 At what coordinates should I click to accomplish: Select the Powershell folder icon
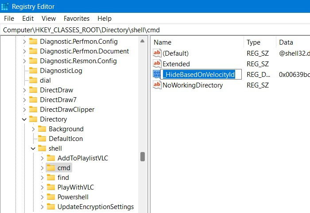[51, 197]
